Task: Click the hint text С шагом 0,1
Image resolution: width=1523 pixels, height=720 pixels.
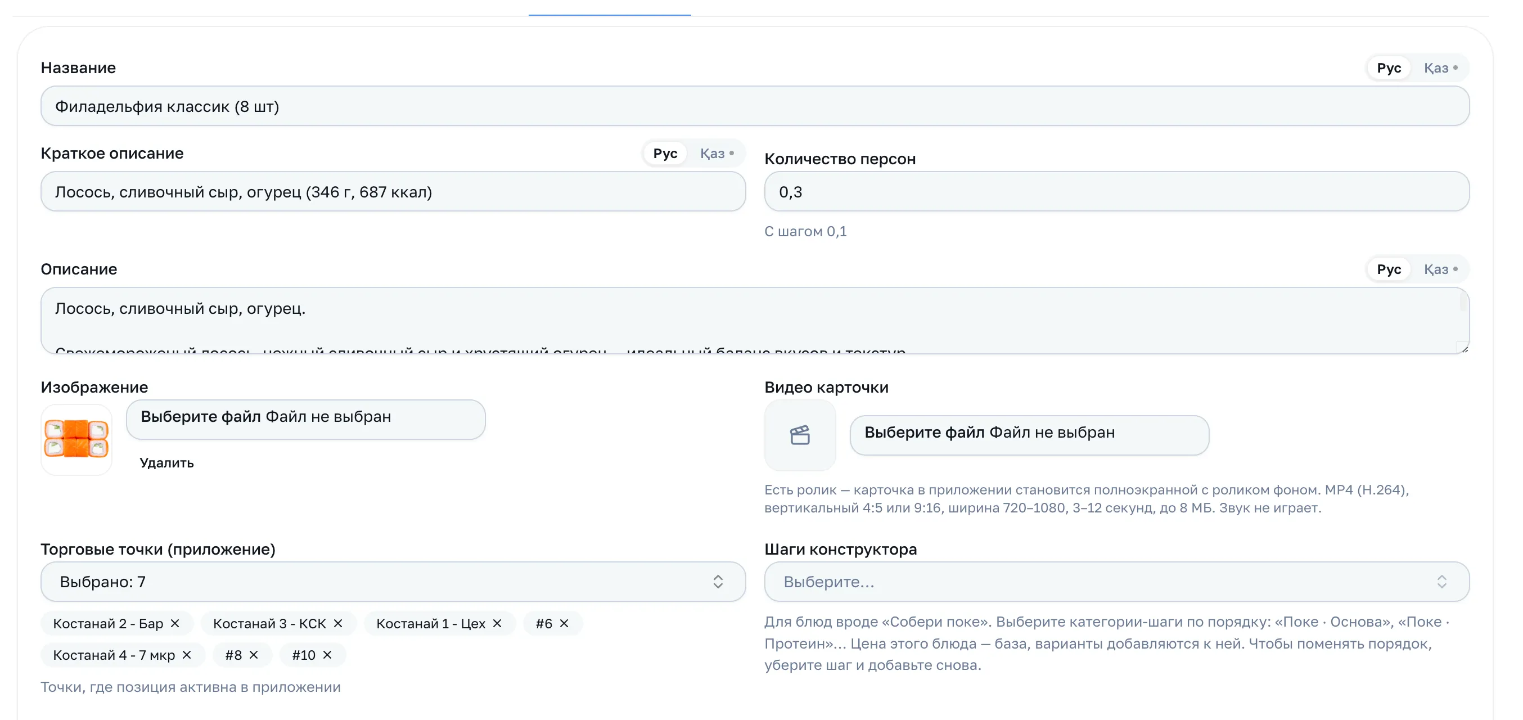Action: point(805,231)
